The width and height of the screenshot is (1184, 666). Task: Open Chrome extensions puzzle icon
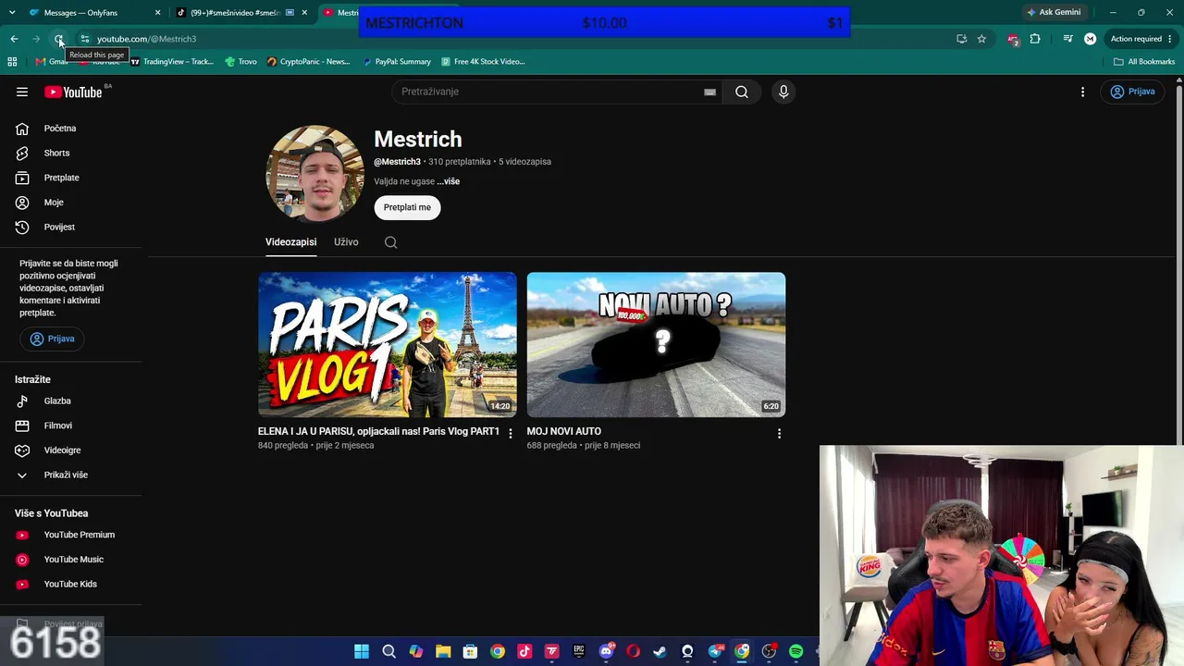pos(1035,39)
